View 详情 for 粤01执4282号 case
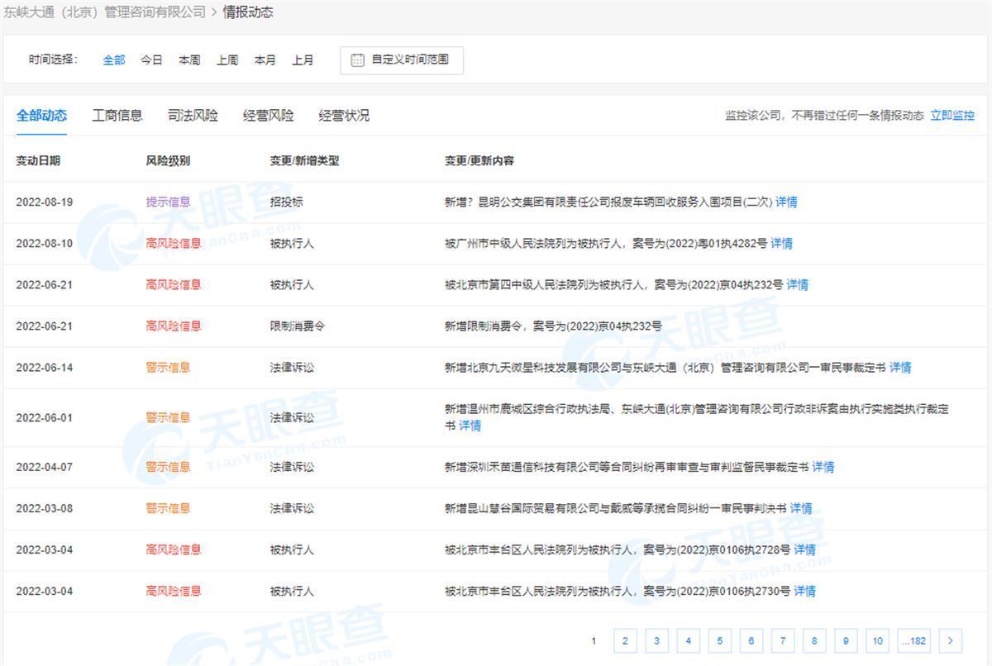The height and width of the screenshot is (666, 992). 781,243
